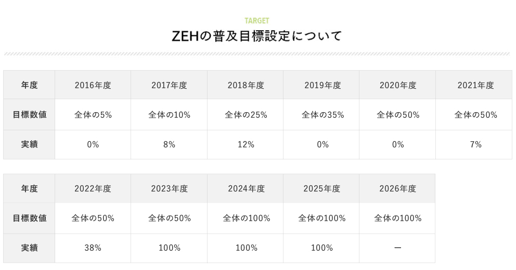
Task: Click the 全体の5% target cell
Action: [x=93, y=115]
